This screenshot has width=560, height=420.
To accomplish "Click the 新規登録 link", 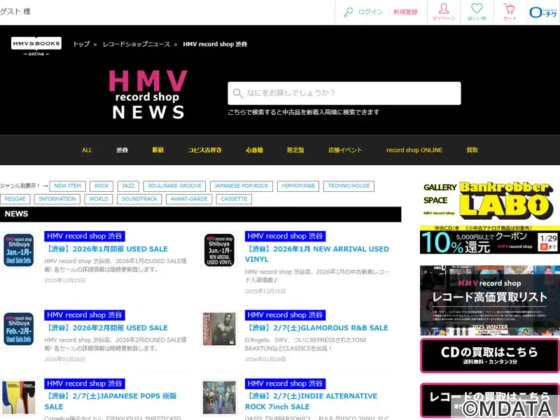I will tap(405, 12).
